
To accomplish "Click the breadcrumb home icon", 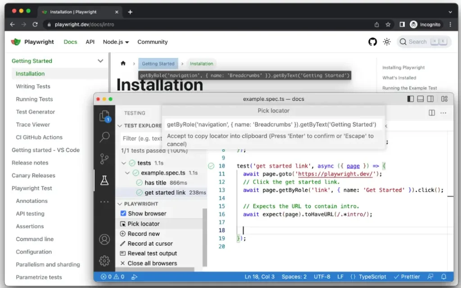I will (123, 64).
